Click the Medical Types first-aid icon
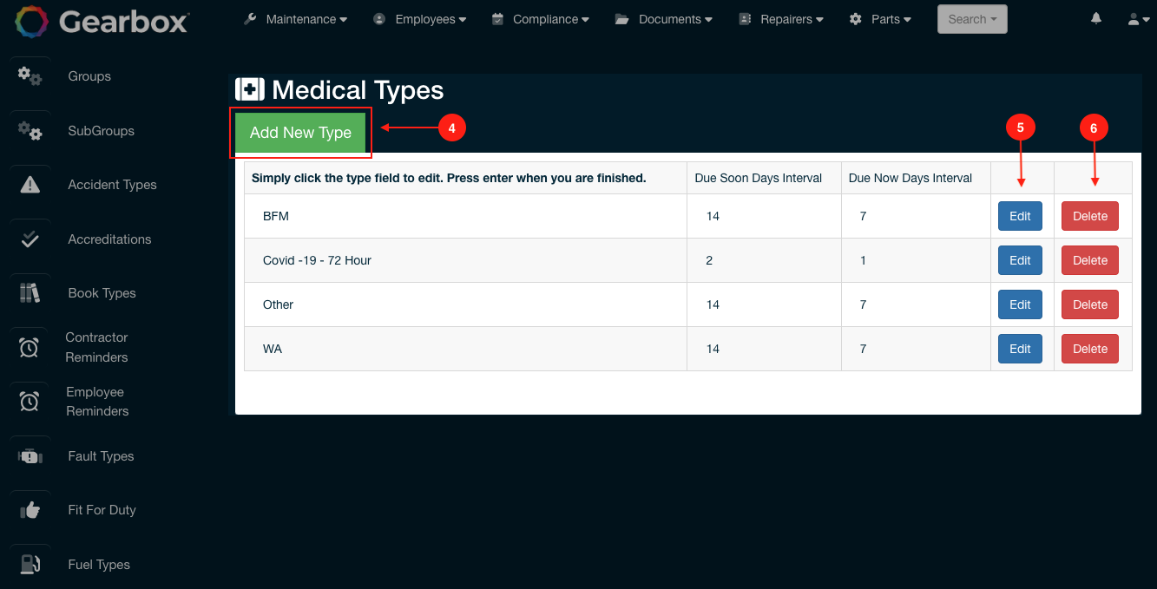Image resolution: width=1157 pixels, height=589 pixels. pos(250,89)
